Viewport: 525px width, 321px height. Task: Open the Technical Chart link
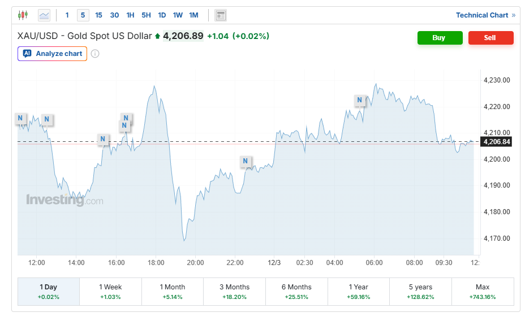485,15
